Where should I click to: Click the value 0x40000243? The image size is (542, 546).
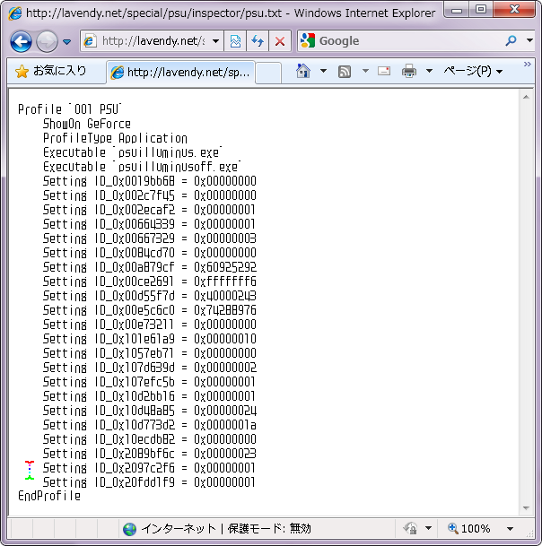pyautogui.click(x=225, y=296)
